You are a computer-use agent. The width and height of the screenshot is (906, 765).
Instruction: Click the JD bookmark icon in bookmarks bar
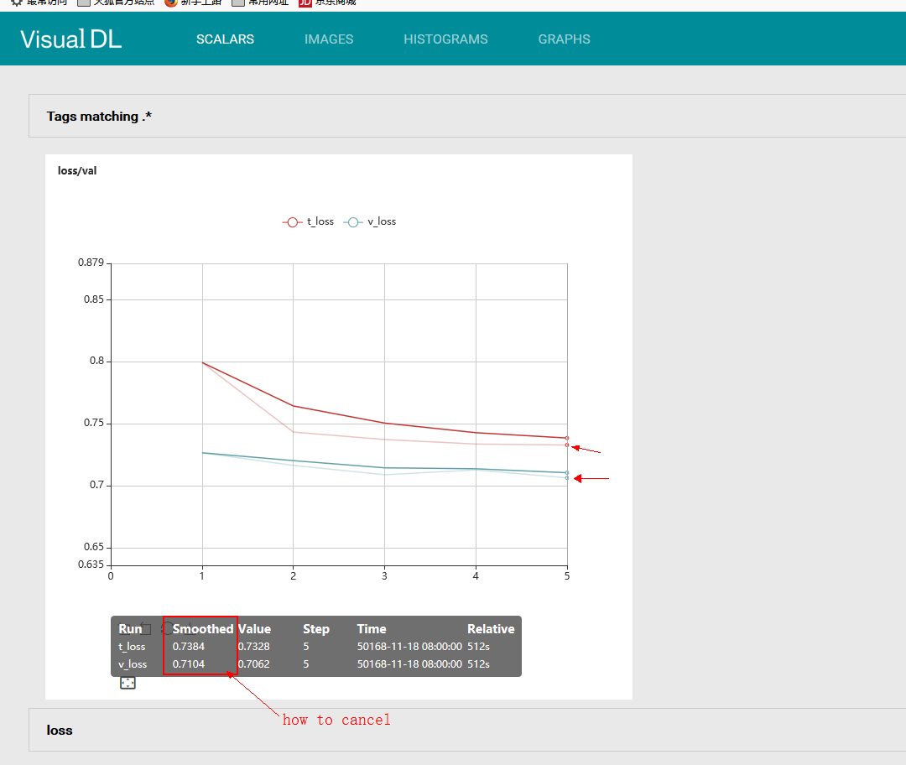tap(305, 3)
